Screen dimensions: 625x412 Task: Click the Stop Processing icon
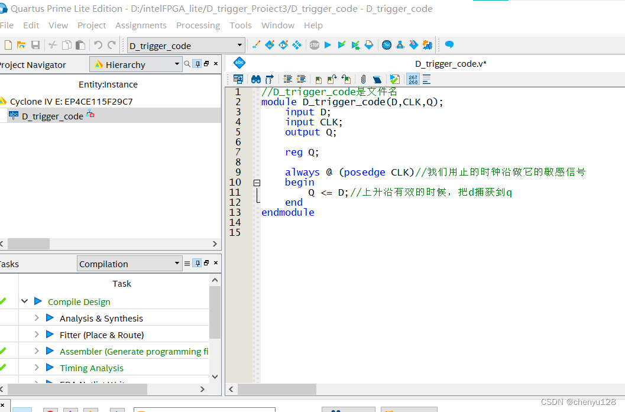click(x=315, y=45)
